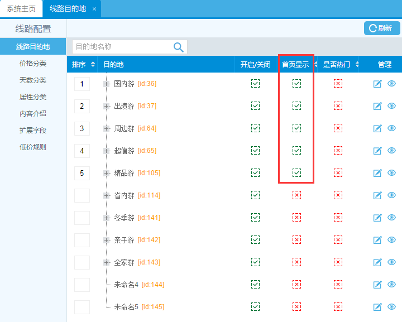
Task: Mark 出境游 as 是否热门
Action: tap(338, 106)
